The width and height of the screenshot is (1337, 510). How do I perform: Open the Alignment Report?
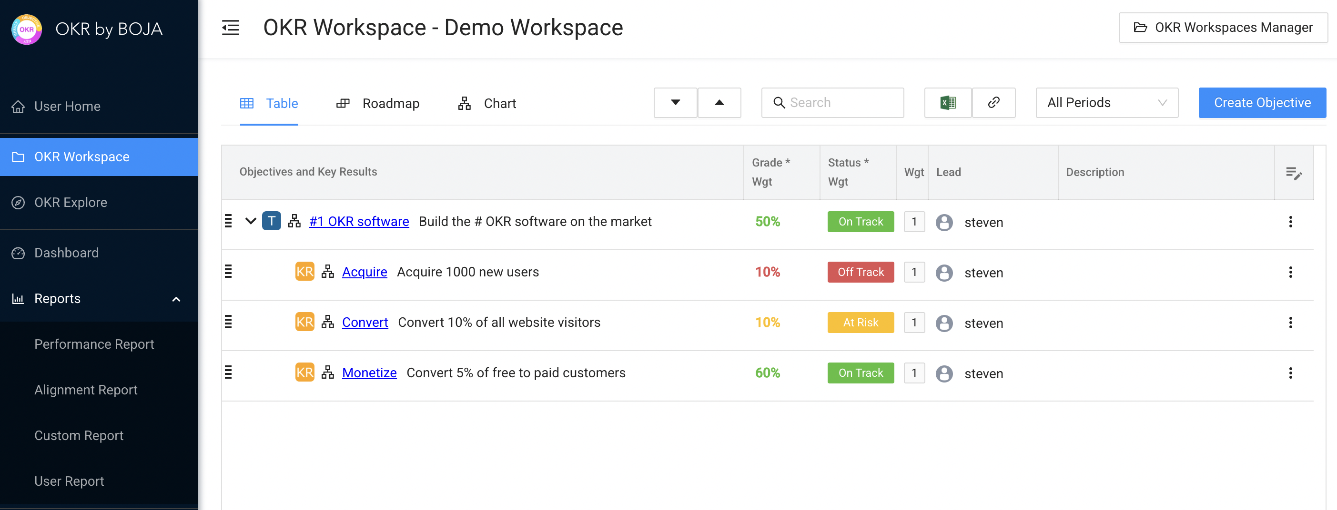point(86,390)
